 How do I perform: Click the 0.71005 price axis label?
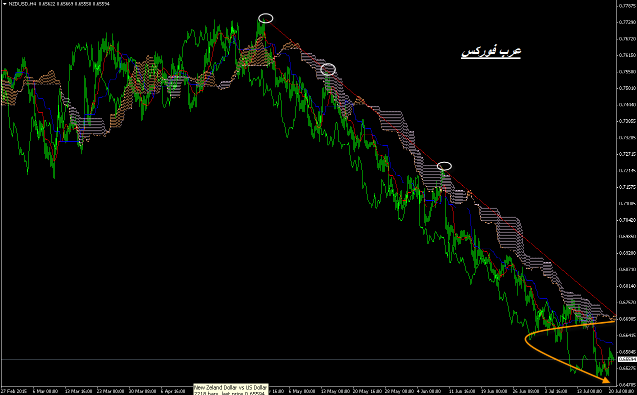pos(627,204)
